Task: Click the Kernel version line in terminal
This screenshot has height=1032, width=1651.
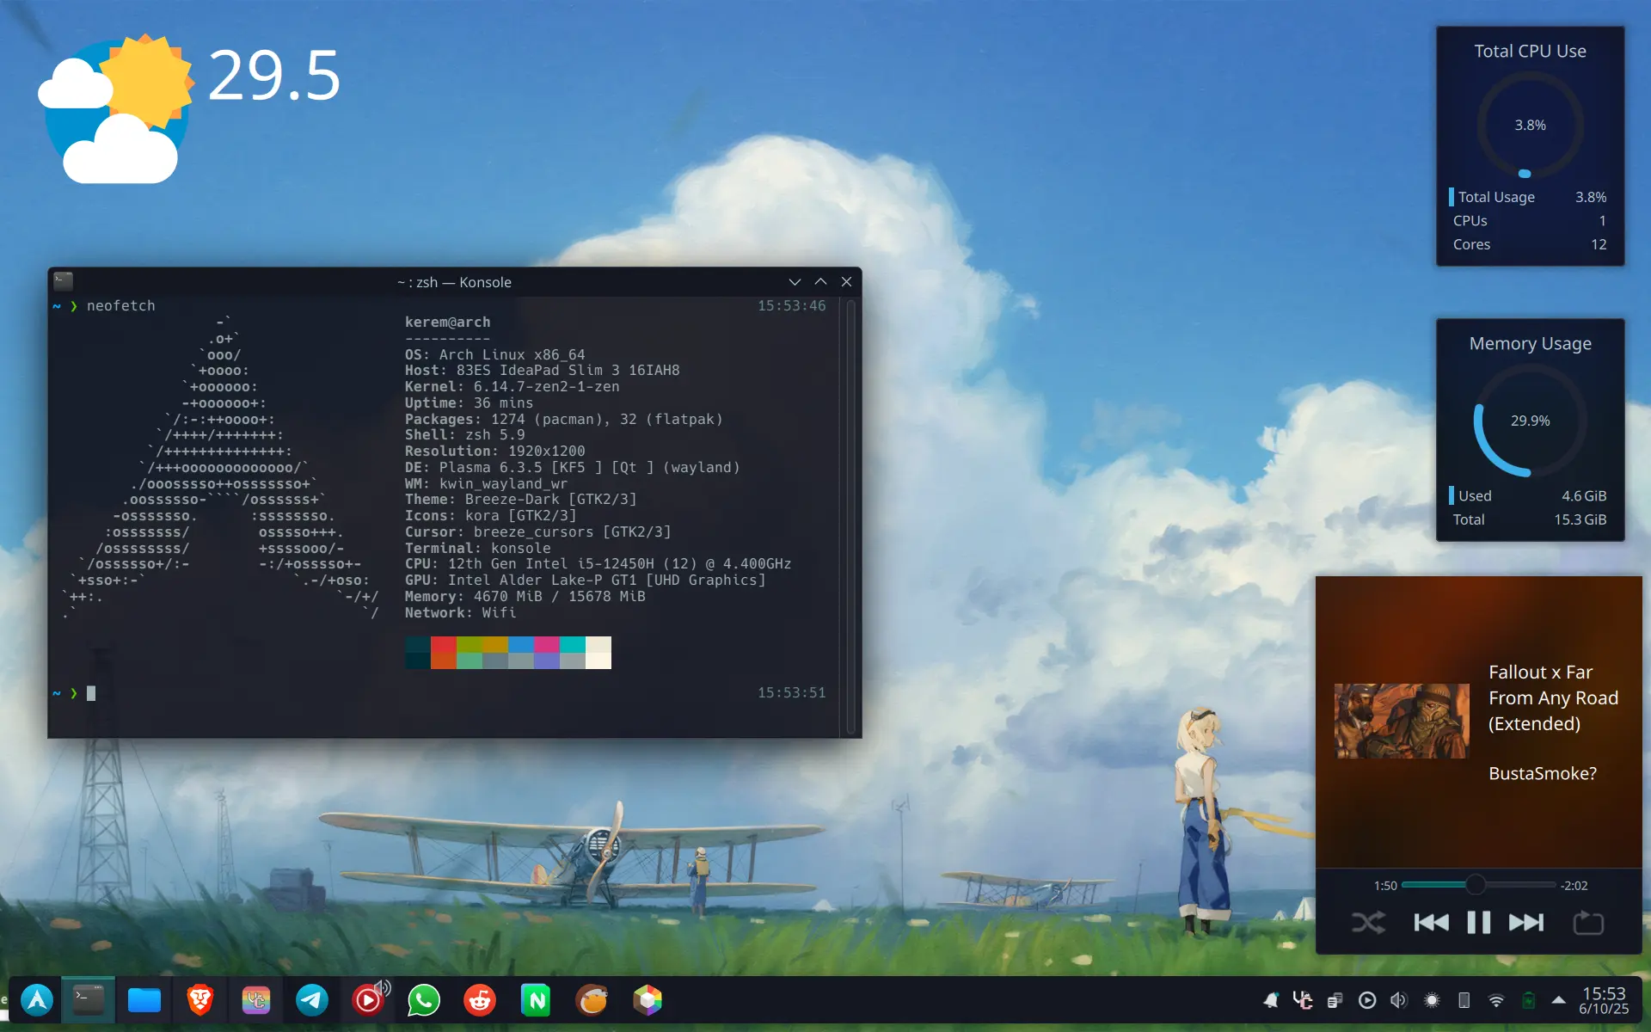Action: point(512,387)
